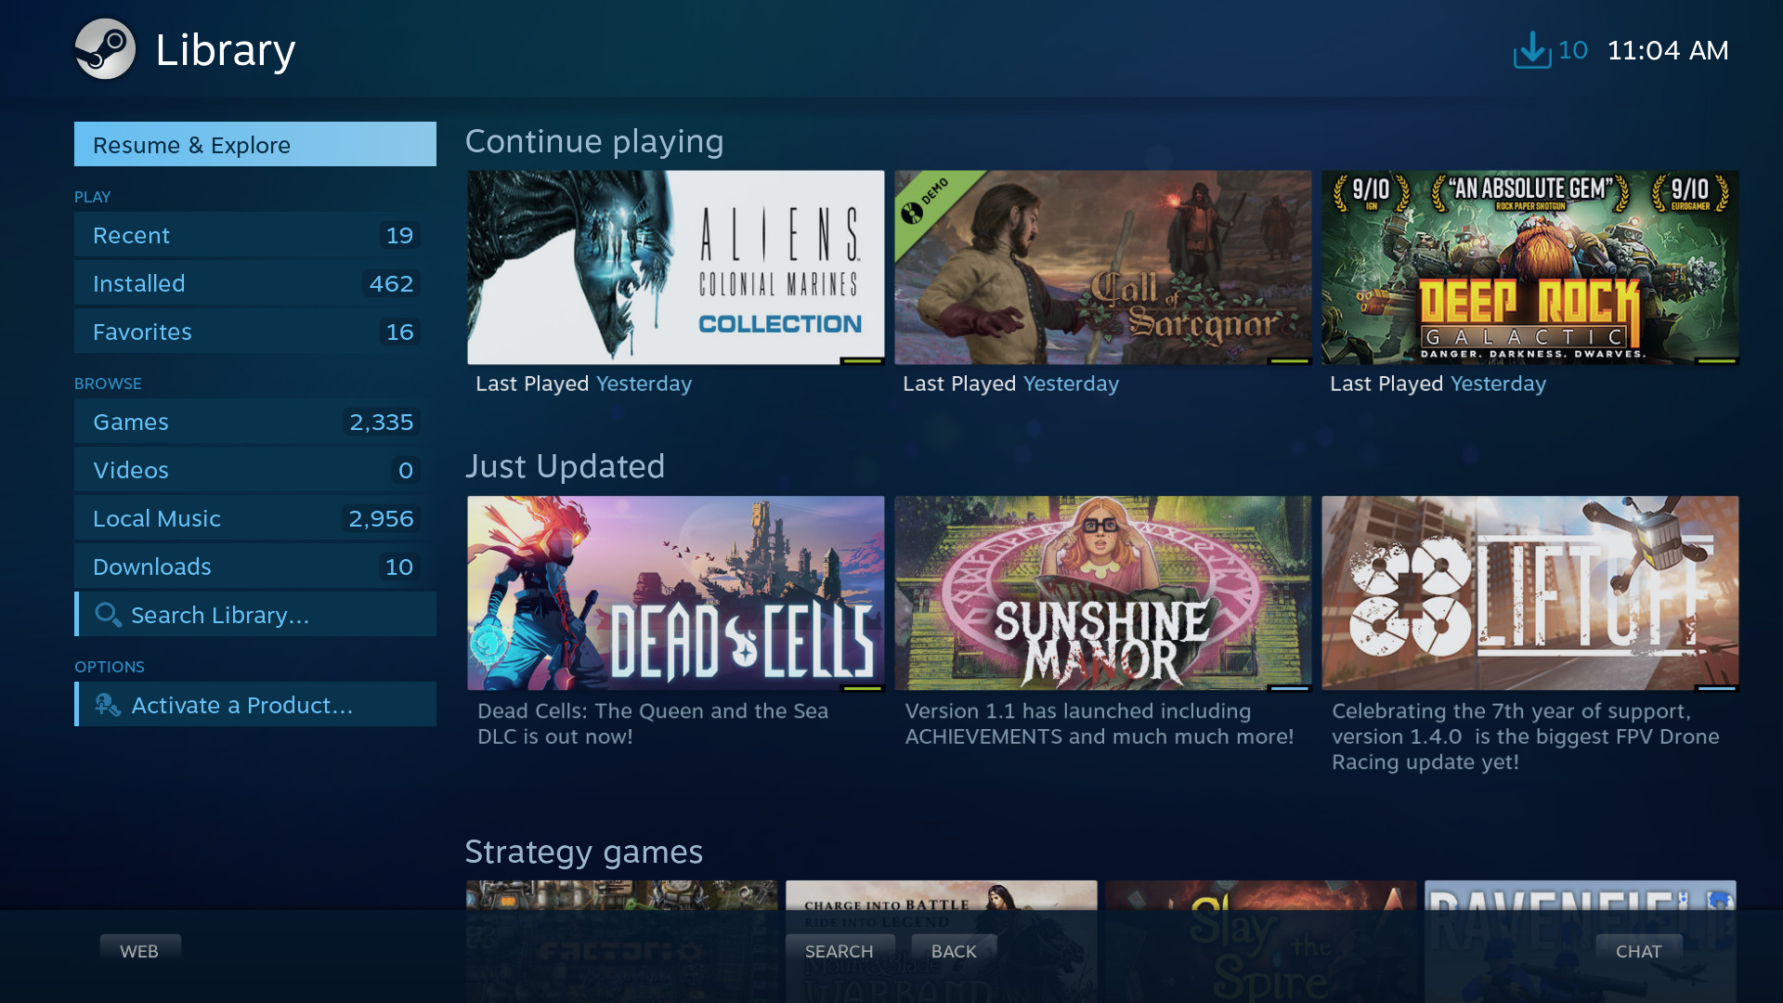The image size is (1783, 1003).
Task: Select the Recent games section
Action: (x=254, y=234)
